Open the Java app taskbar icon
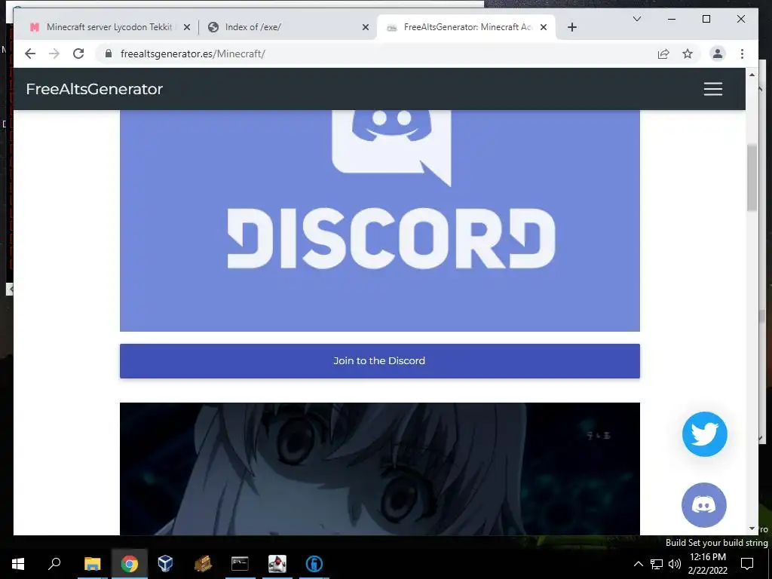This screenshot has width=772, height=579. click(x=277, y=564)
